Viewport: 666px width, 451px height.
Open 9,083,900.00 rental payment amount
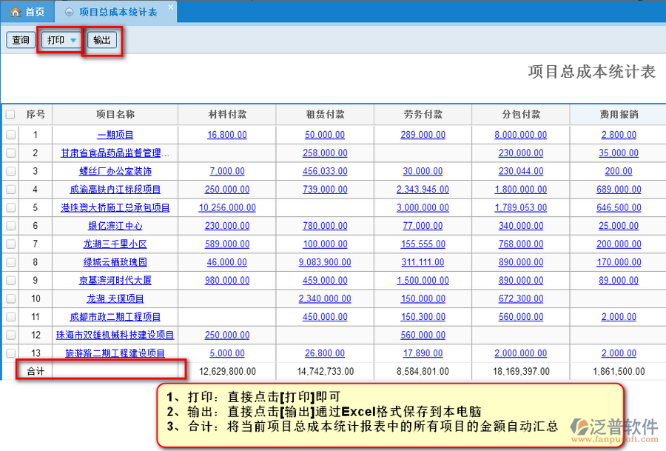(x=325, y=262)
